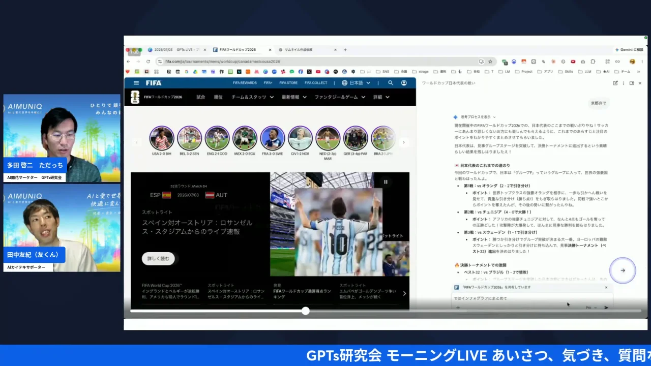Send the Gemini prompt with arrow icon
The width and height of the screenshot is (651, 366).
point(606,308)
